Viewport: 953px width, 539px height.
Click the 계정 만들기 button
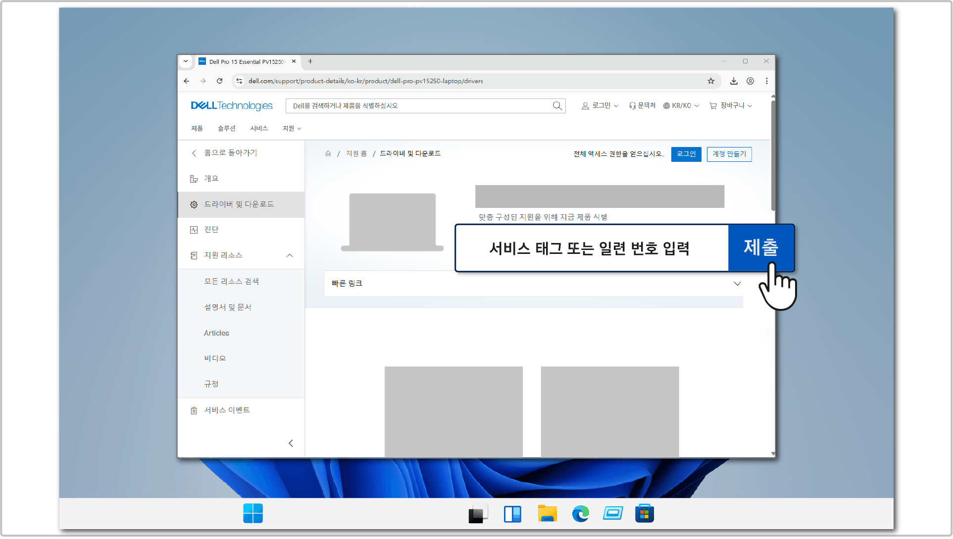coord(729,154)
